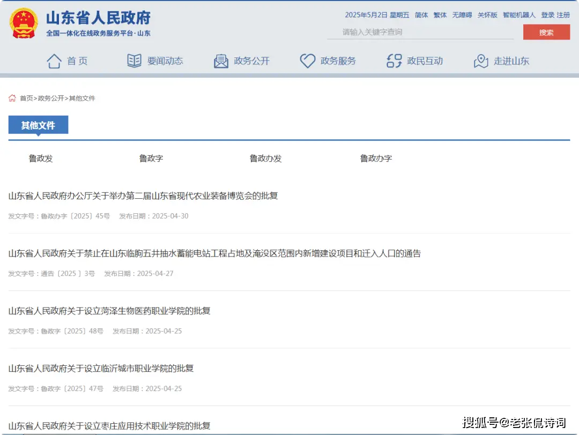Open the 临朐五井抽水蓄能电站 notice
Viewport: 579px width, 435px height.
(x=214, y=253)
